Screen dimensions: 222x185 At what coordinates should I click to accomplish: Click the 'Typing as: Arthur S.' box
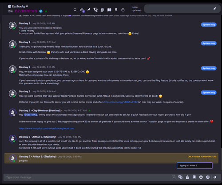[x=194, y=165]
